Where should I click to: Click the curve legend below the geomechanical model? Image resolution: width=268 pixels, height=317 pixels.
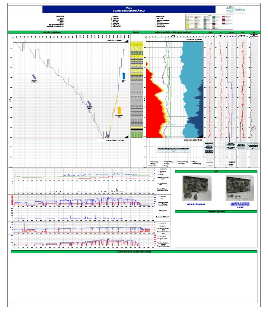point(175,164)
